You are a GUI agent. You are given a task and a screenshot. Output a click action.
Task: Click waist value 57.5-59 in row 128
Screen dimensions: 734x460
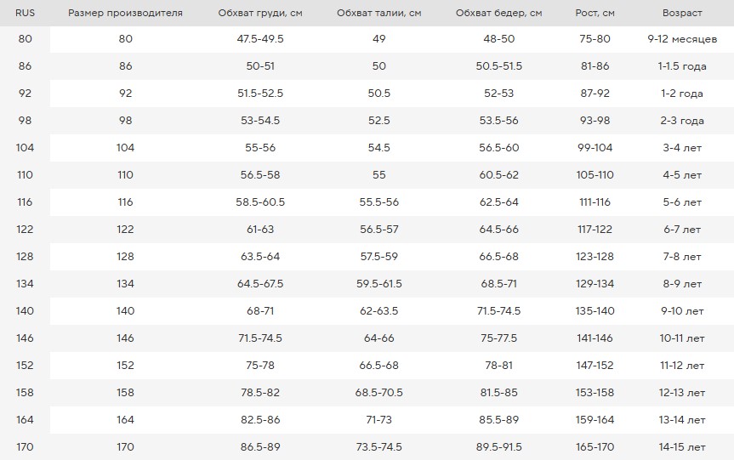379,257
